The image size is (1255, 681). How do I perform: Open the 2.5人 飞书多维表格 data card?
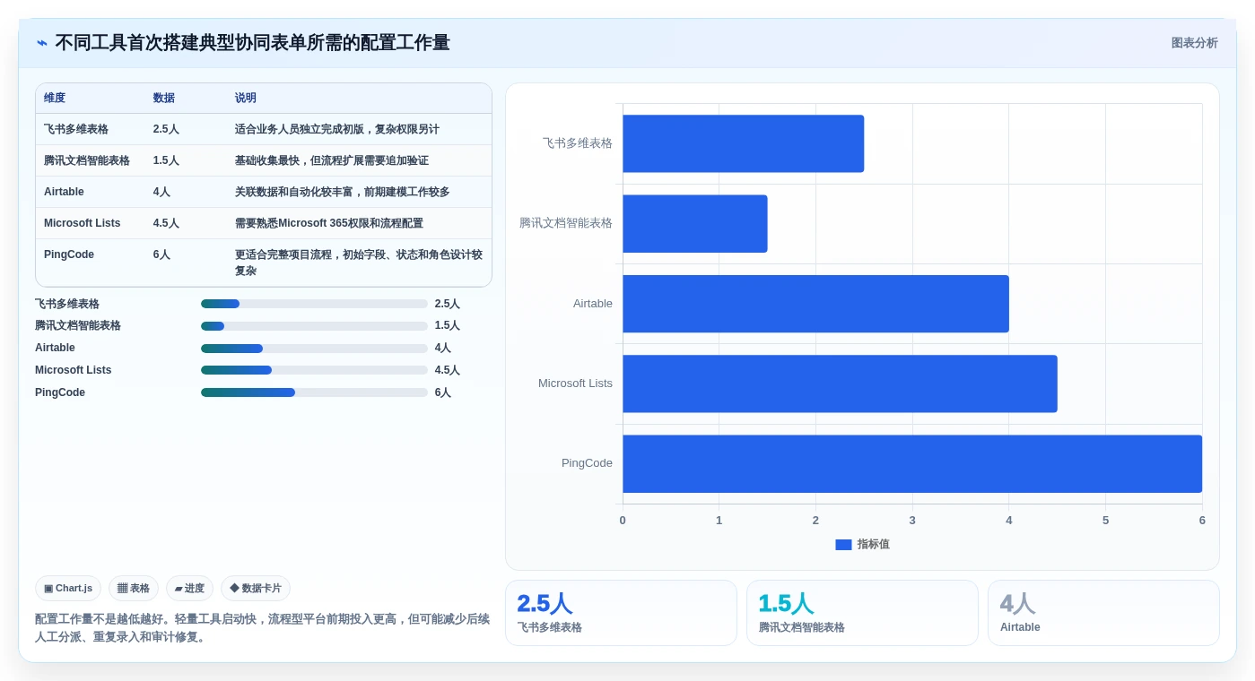621,613
